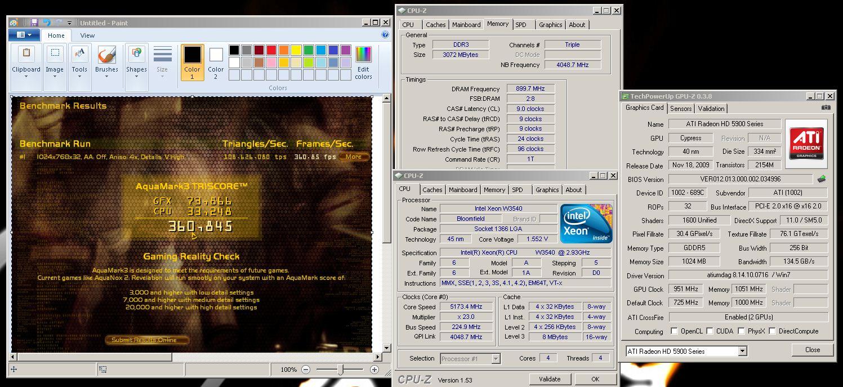Click the Redo arrow in Paint's quick access toolbar

(59, 23)
